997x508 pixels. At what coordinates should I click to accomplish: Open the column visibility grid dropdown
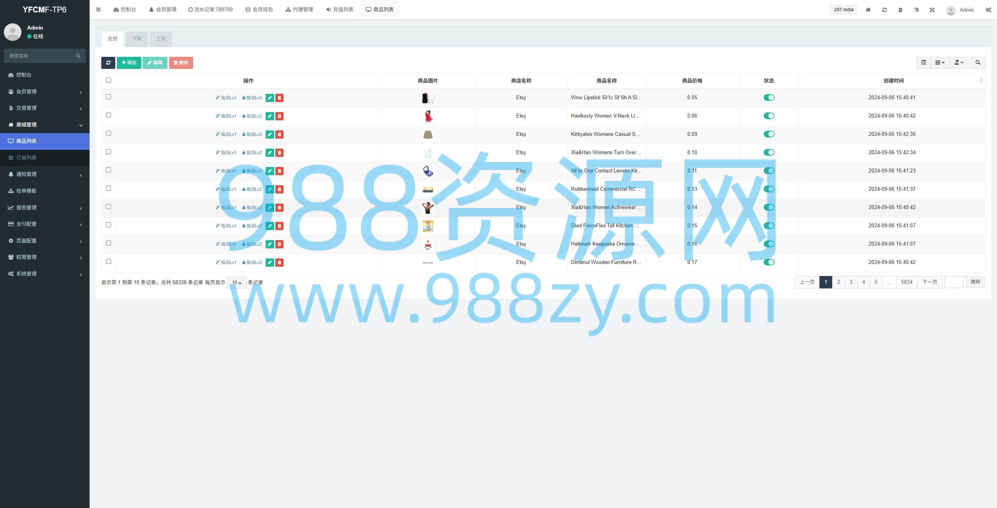[940, 63]
